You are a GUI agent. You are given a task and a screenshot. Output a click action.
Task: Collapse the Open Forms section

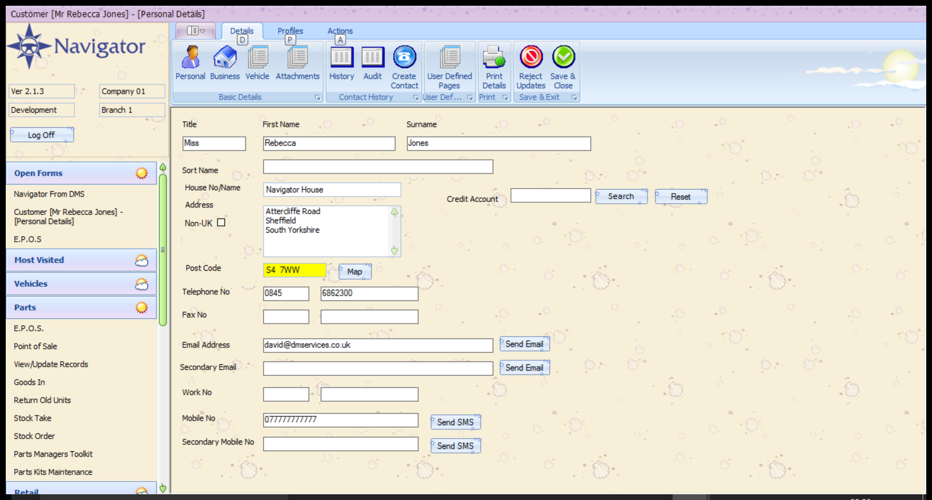[x=81, y=173]
